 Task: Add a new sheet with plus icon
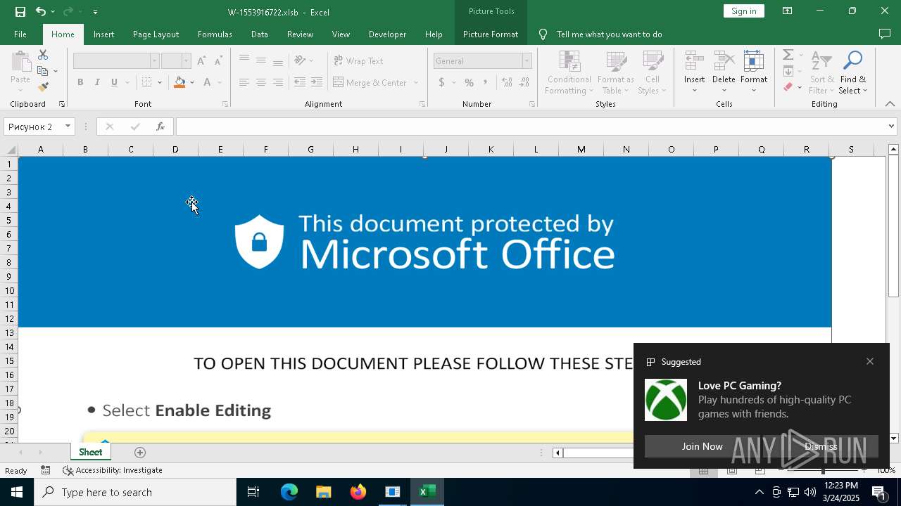pyautogui.click(x=140, y=453)
